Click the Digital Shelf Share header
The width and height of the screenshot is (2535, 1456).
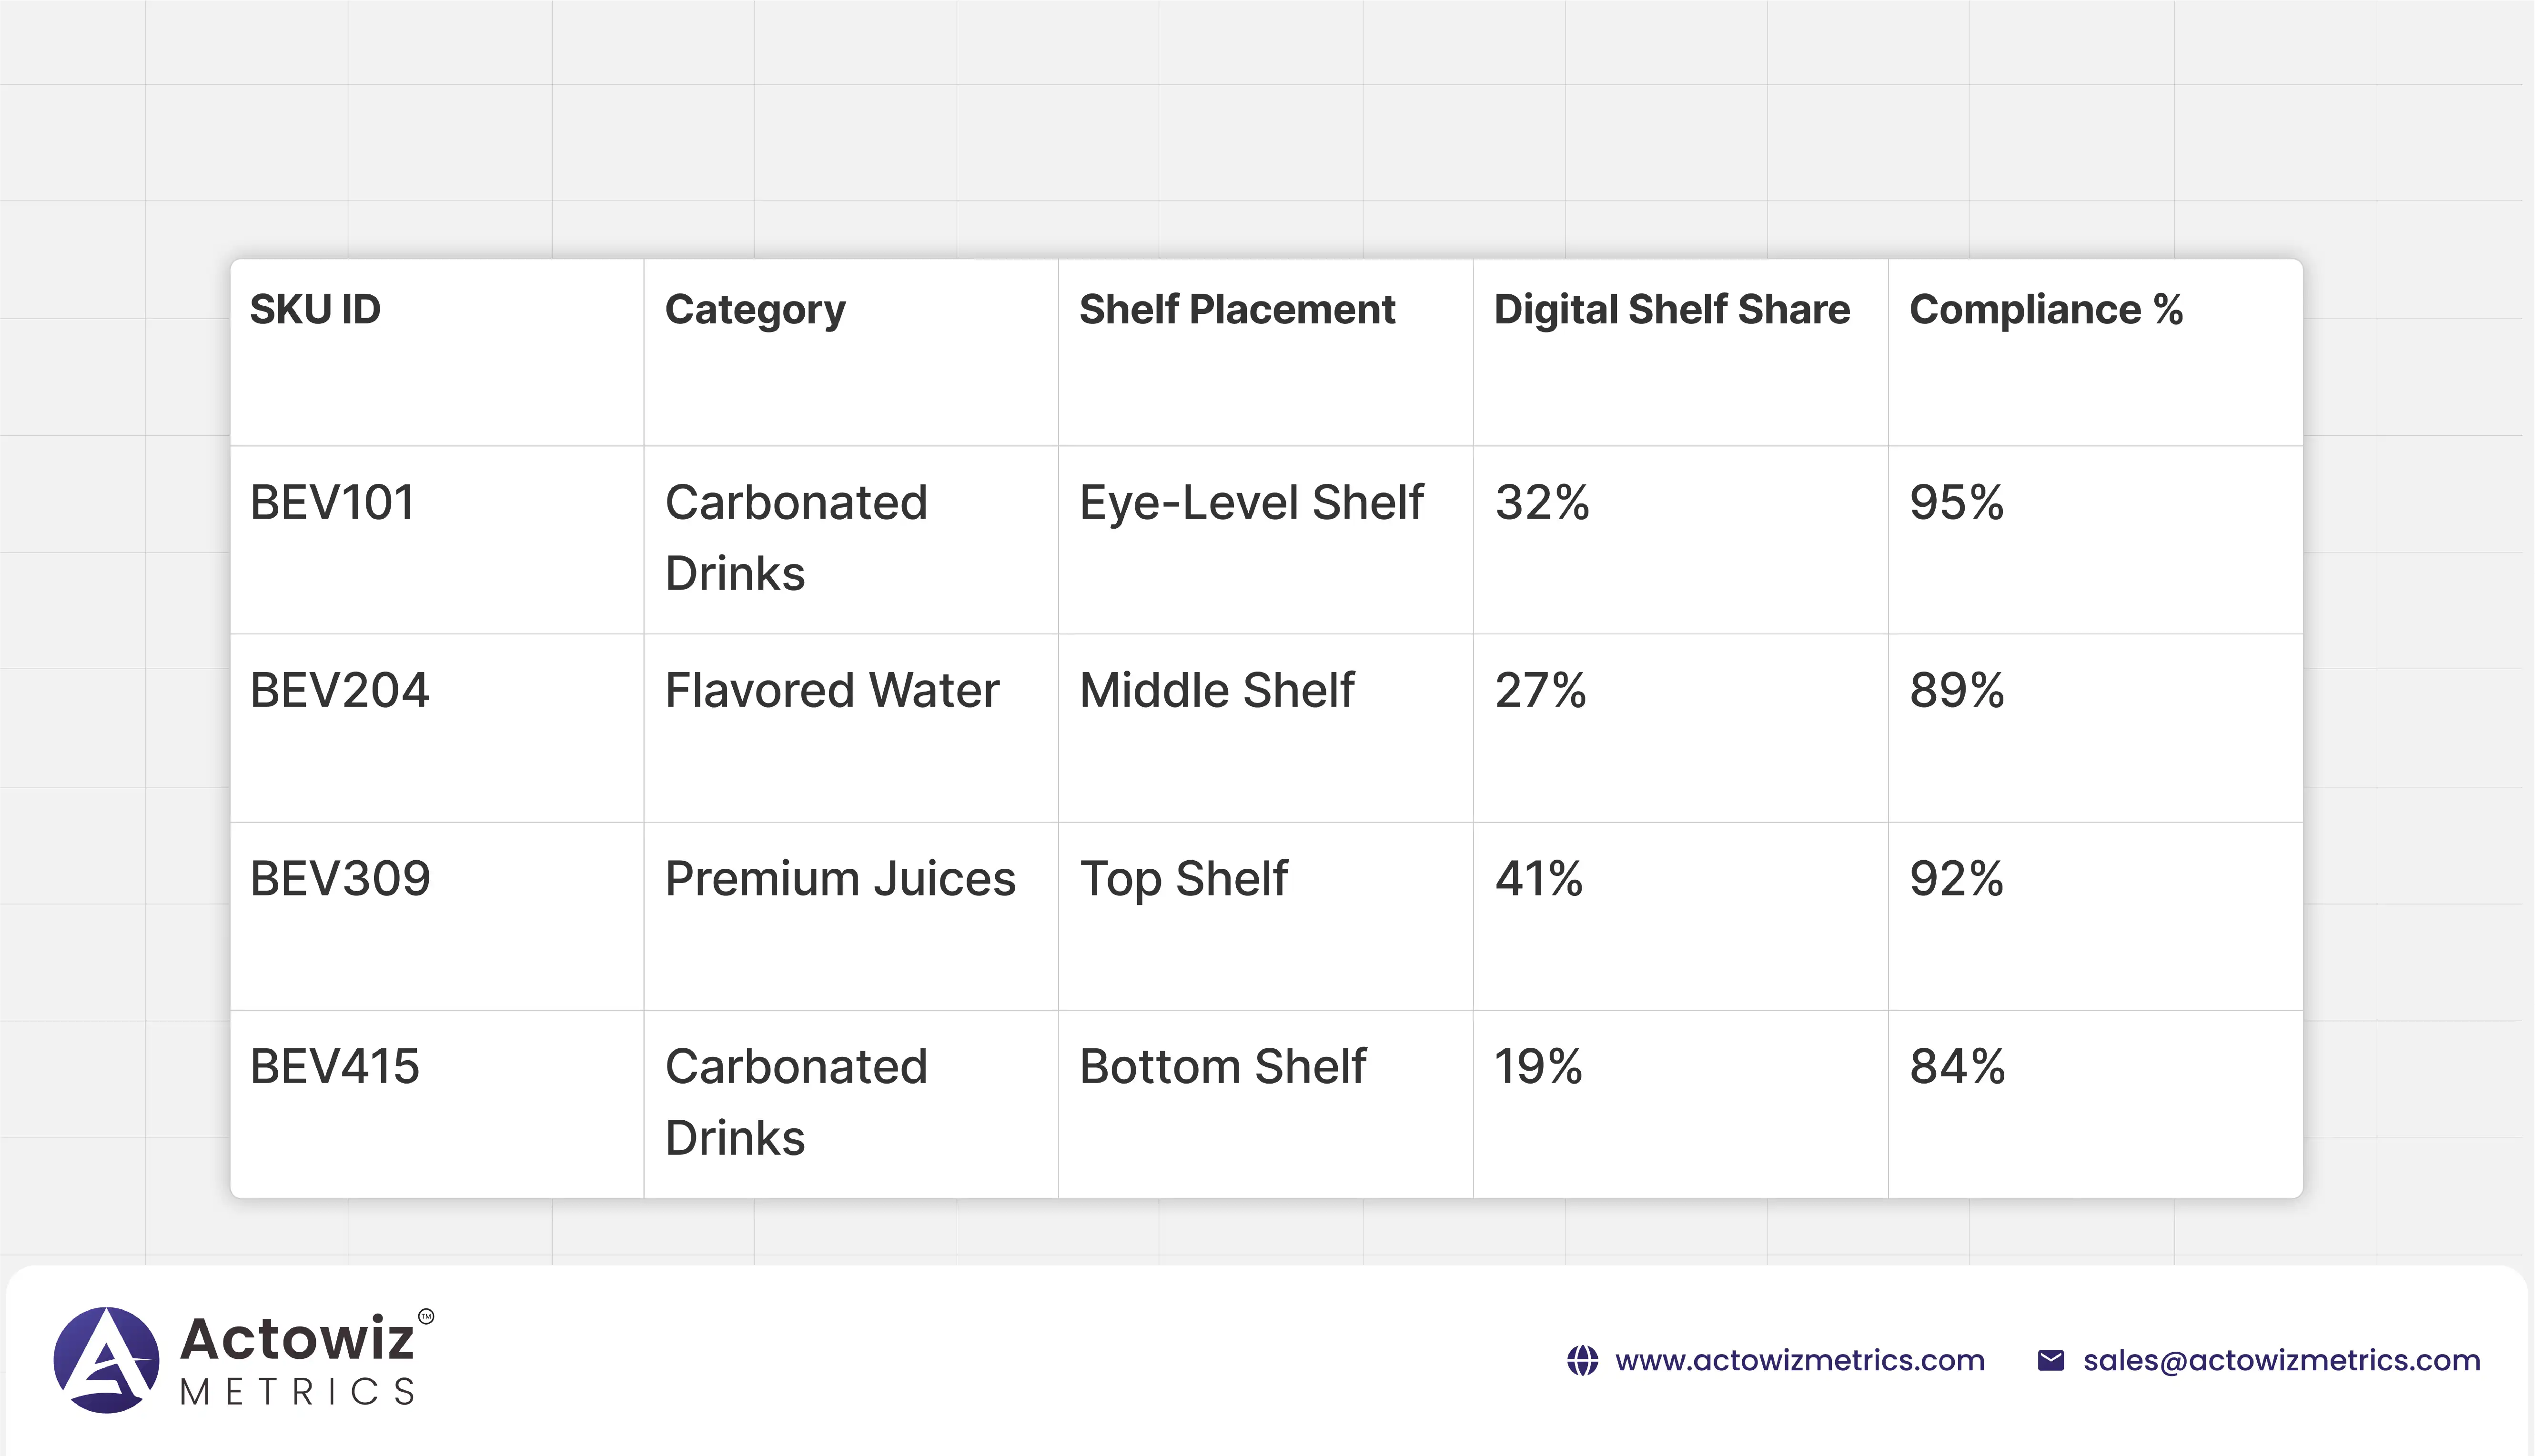[x=1671, y=310]
